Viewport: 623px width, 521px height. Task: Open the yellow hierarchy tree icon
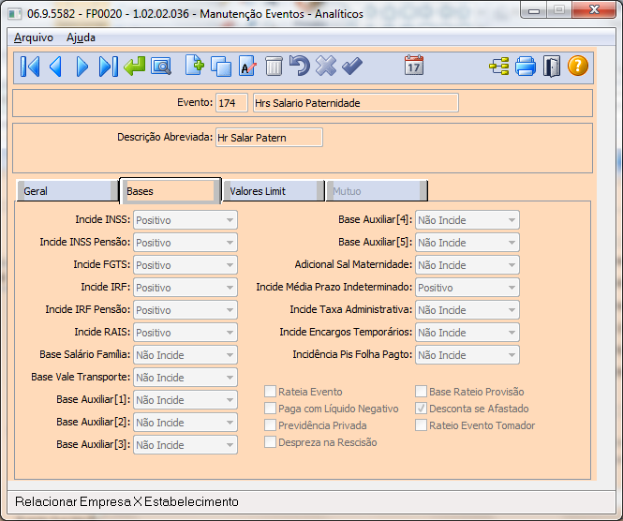tap(499, 67)
